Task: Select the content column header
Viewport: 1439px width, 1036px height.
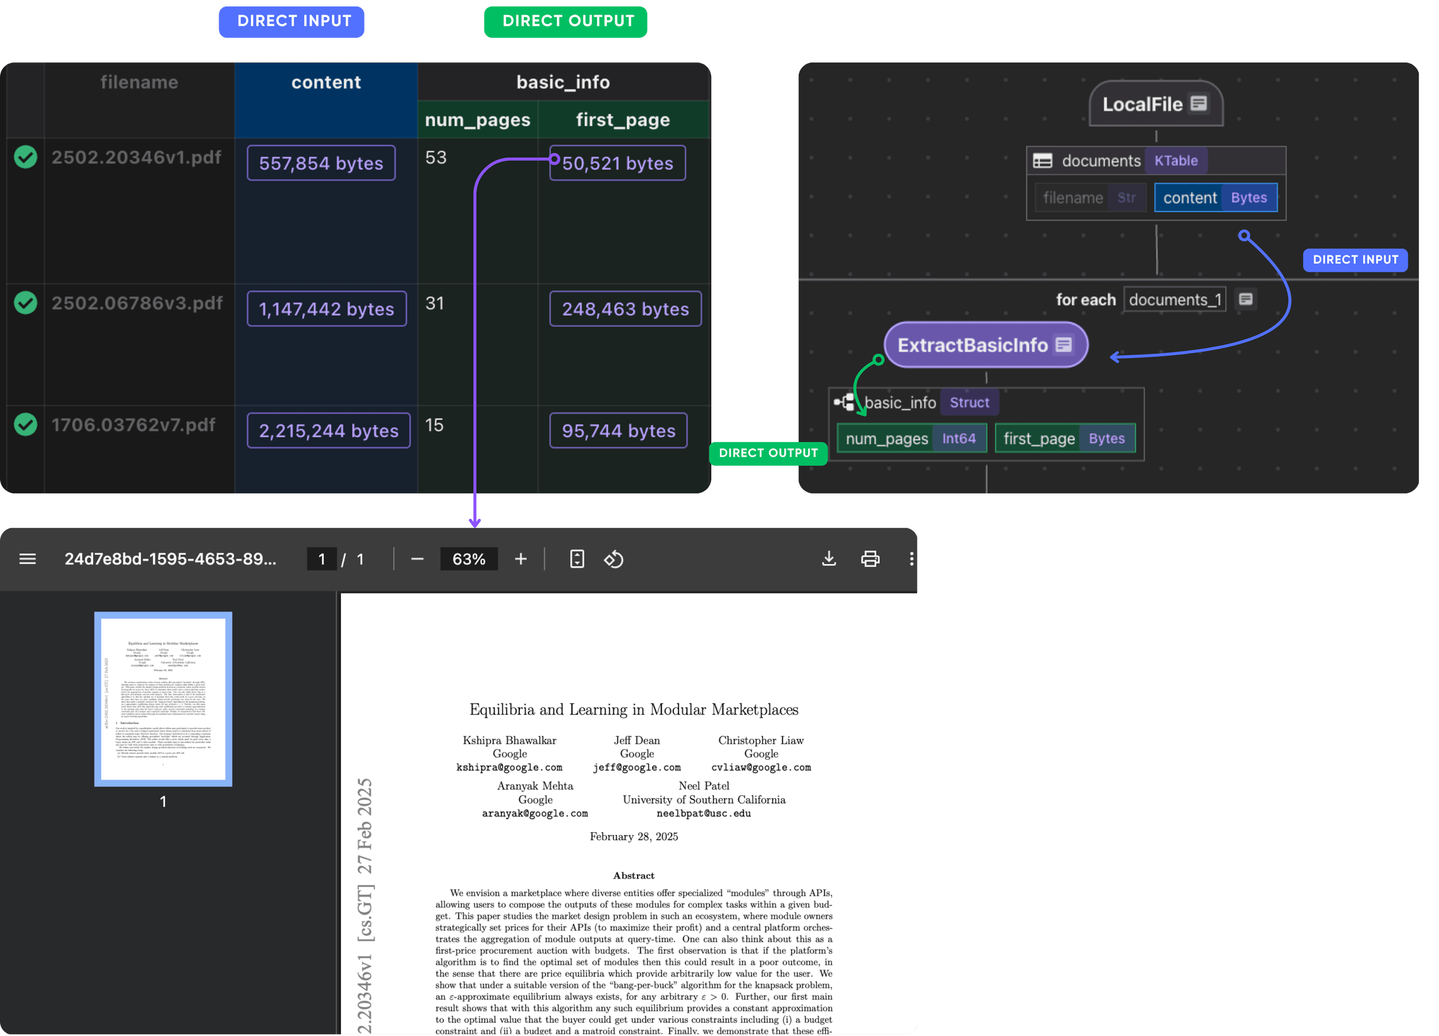Action: (x=326, y=82)
